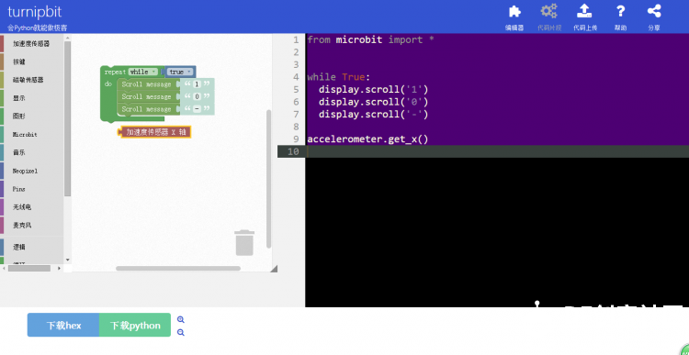This screenshot has height=355, width=689.
Task: Click the workspace resize corner handle
Action: (x=274, y=269)
